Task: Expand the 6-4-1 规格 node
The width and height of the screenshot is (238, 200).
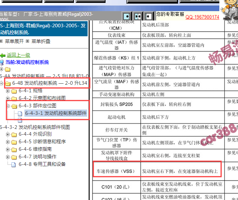Action: [x=8, y=91]
